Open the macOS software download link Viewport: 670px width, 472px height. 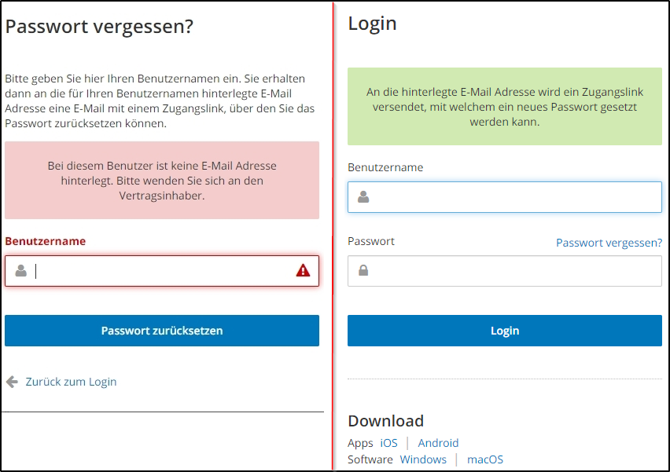485,459
